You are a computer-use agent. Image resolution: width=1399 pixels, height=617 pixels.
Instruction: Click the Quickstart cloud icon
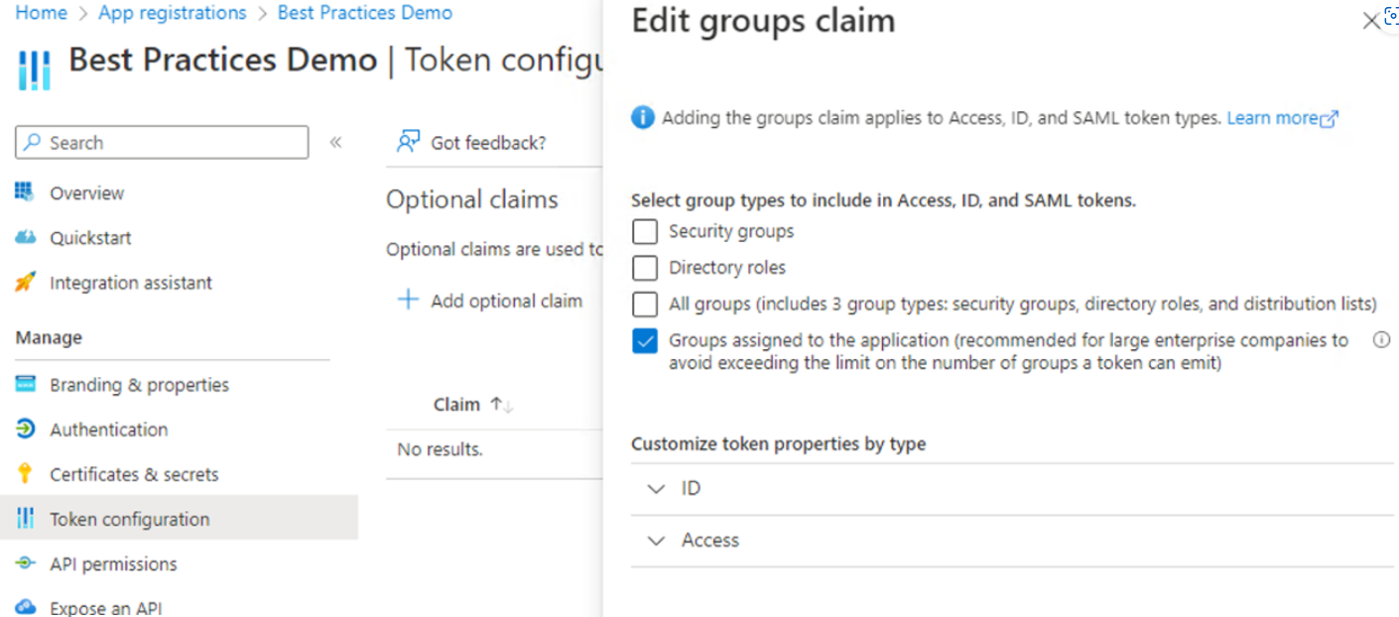click(x=25, y=238)
